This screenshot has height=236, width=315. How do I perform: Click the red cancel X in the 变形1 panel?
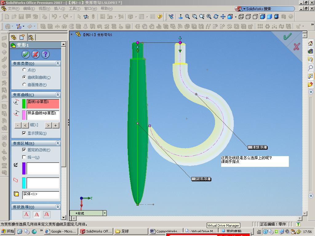pyautogui.click(x=36, y=54)
